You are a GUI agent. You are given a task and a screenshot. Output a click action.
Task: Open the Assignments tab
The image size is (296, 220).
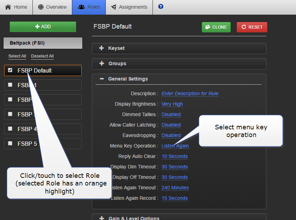(x=129, y=7)
